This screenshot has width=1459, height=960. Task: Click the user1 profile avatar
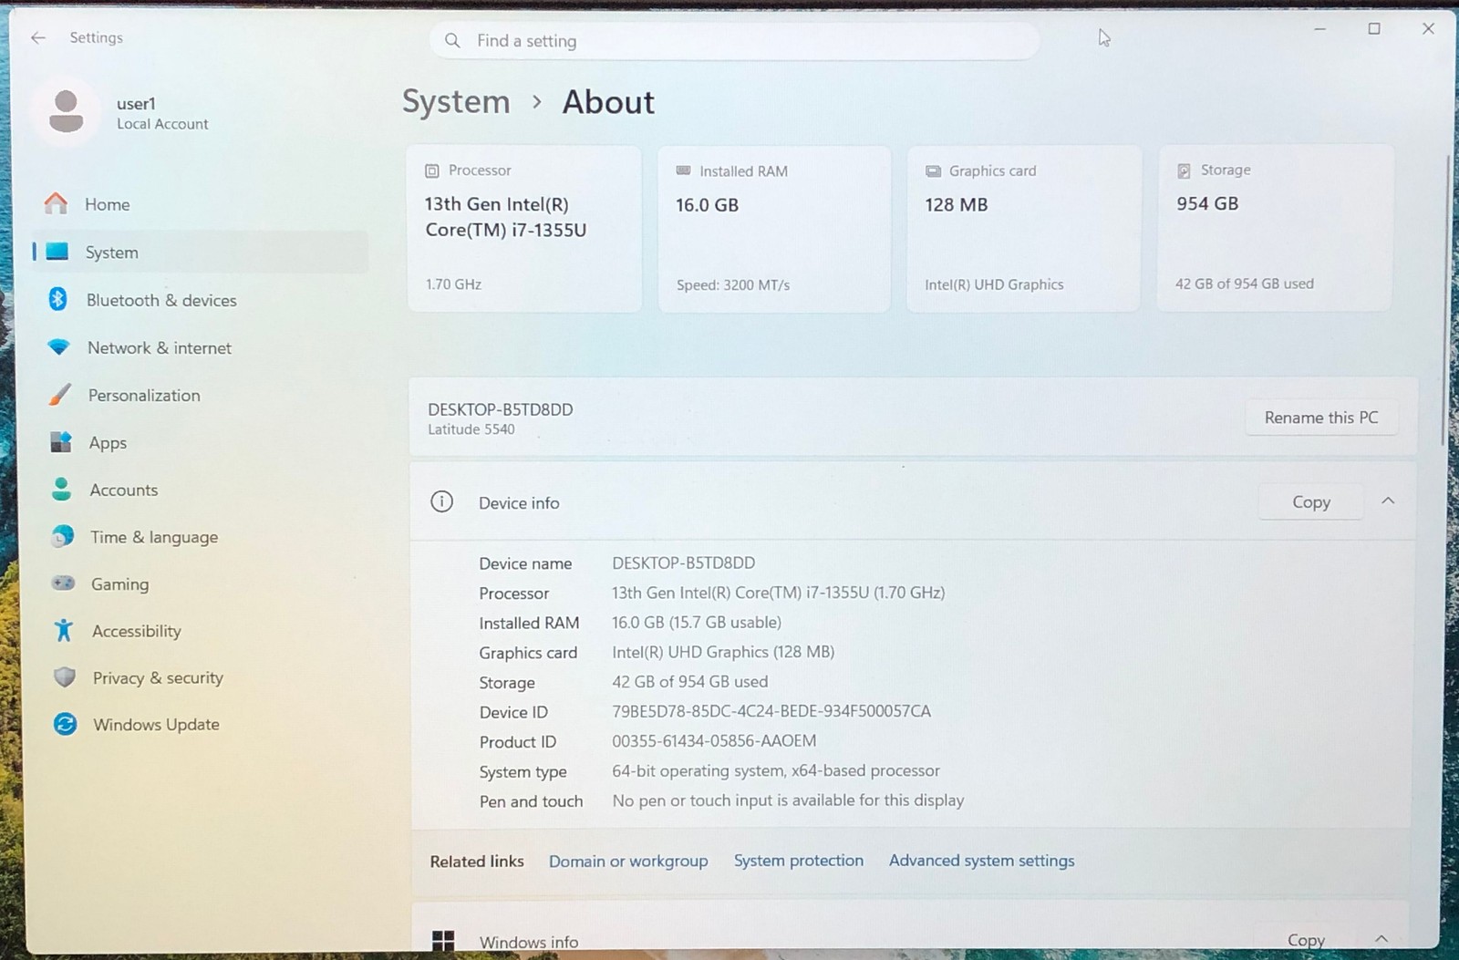[x=66, y=112]
